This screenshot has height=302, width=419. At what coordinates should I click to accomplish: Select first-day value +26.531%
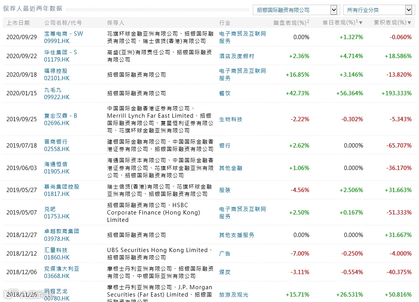[349, 295]
